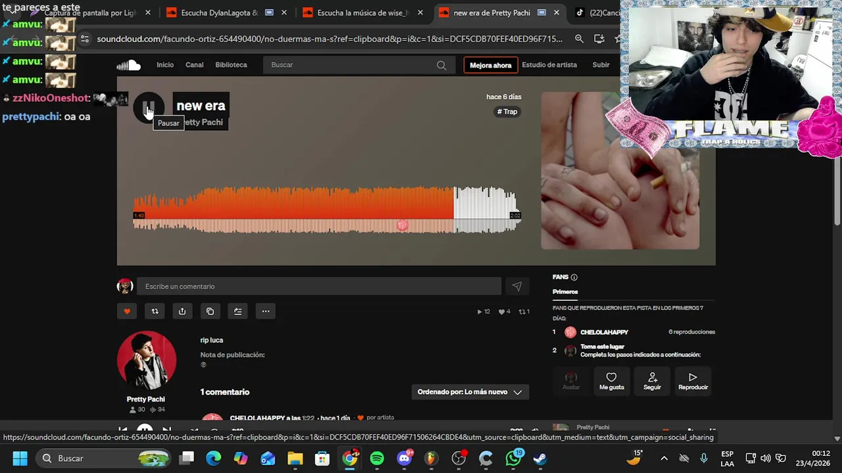Image resolution: width=842 pixels, height=473 pixels.
Task: Click the system tray microphone icon
Action: (x=704, y=458)
